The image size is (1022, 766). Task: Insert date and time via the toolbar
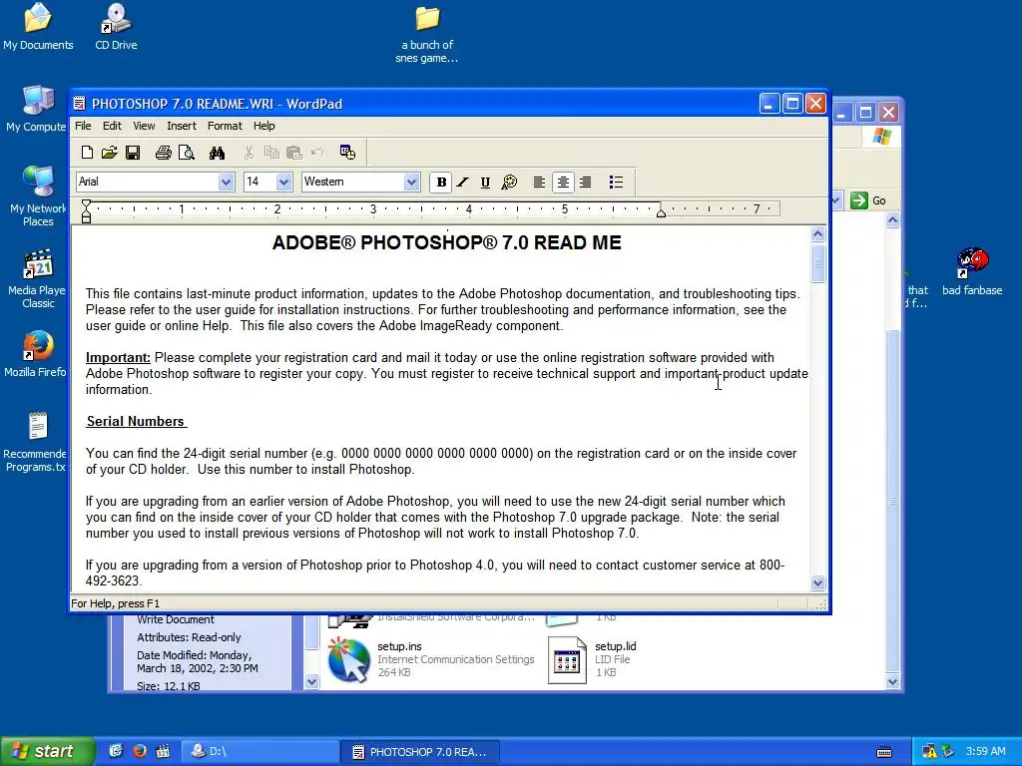(x=347, y=153)
